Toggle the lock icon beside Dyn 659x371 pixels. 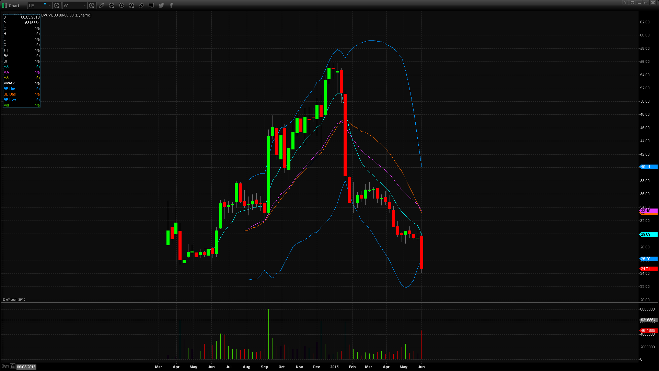point(13,367)
